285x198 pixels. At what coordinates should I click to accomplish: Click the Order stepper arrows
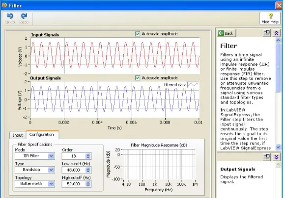(88, 156)
